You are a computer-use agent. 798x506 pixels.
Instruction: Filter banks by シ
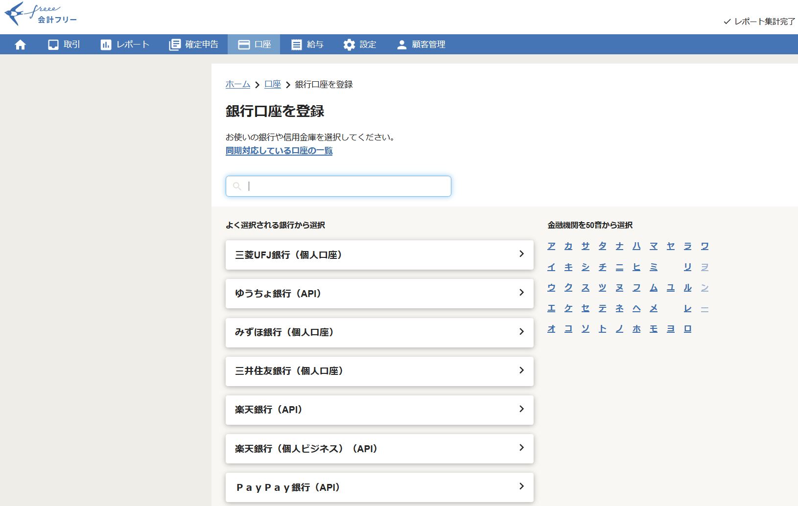click(x=586, y=267)
